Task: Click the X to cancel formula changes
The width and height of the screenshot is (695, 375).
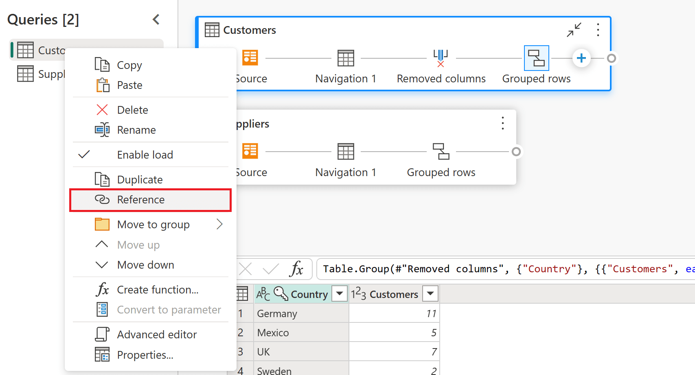Action: (246, 269)
